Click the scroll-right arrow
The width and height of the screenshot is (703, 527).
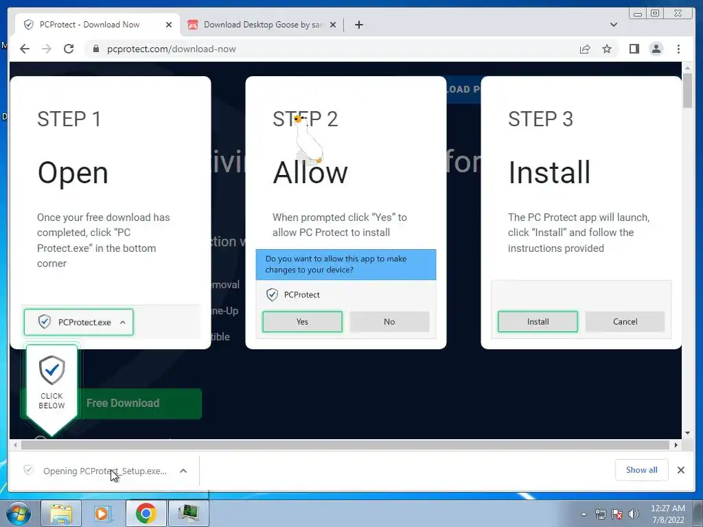(x=676, y=445)
